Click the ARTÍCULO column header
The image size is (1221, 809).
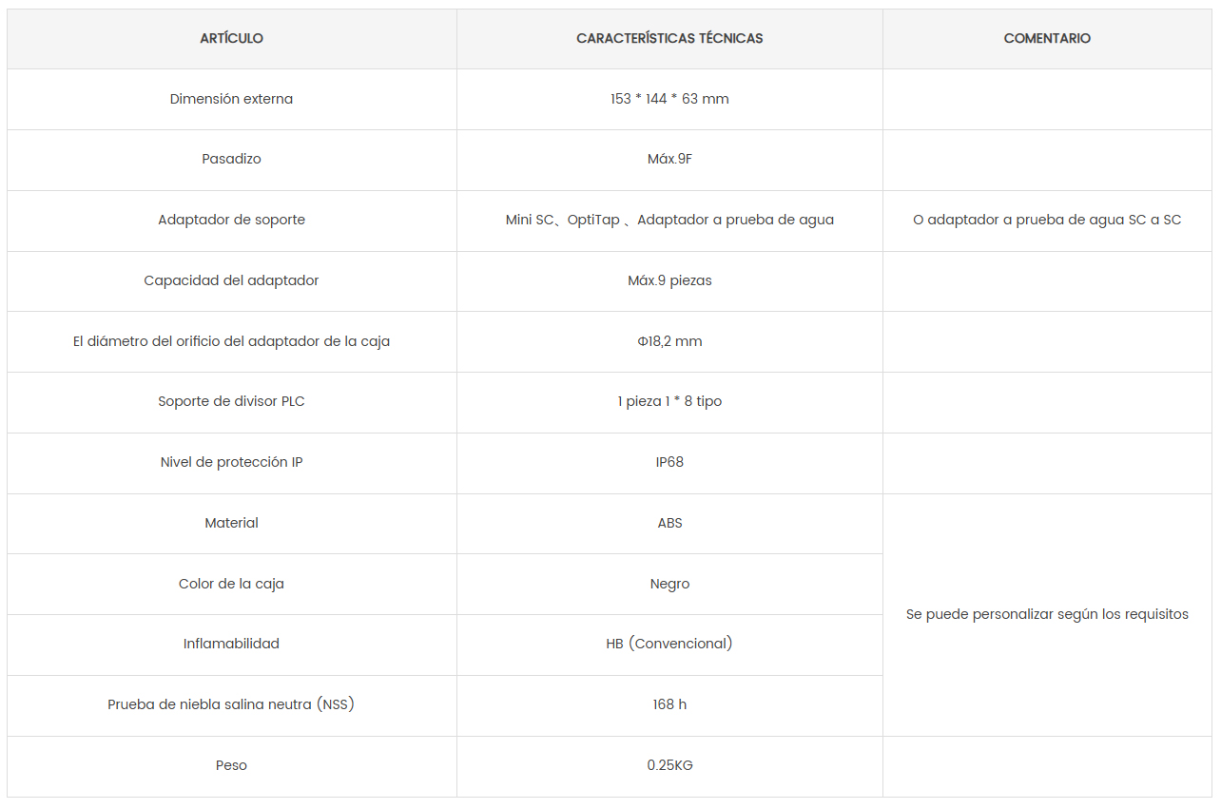point(231,39)
